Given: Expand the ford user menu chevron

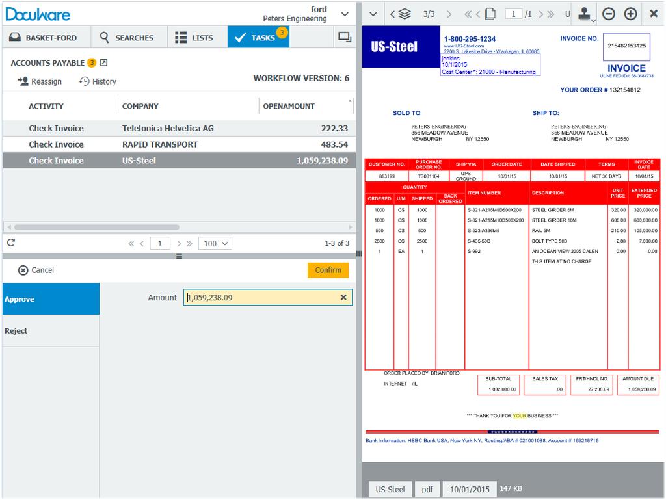Looking at the screenshot, I should pyautogui.click(x=345, y=14).
